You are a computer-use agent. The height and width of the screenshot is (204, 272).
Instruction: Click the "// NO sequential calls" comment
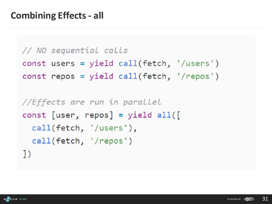coord(75,50)
